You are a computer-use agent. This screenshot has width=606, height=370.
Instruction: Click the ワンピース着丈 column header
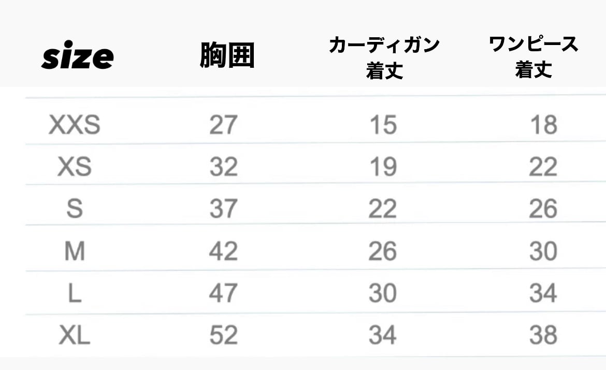[533, 57]
